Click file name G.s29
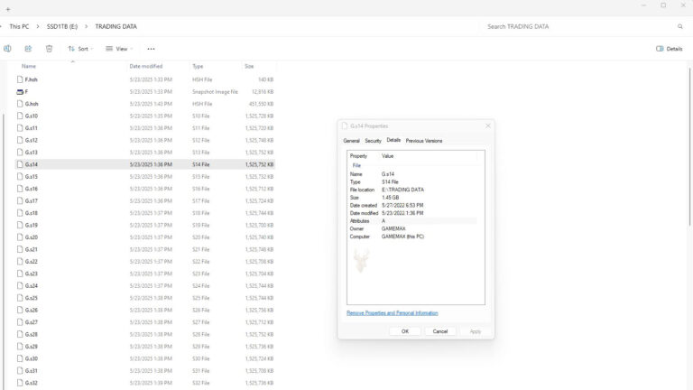This screenshot has height=390, width=693. (32, 347)
